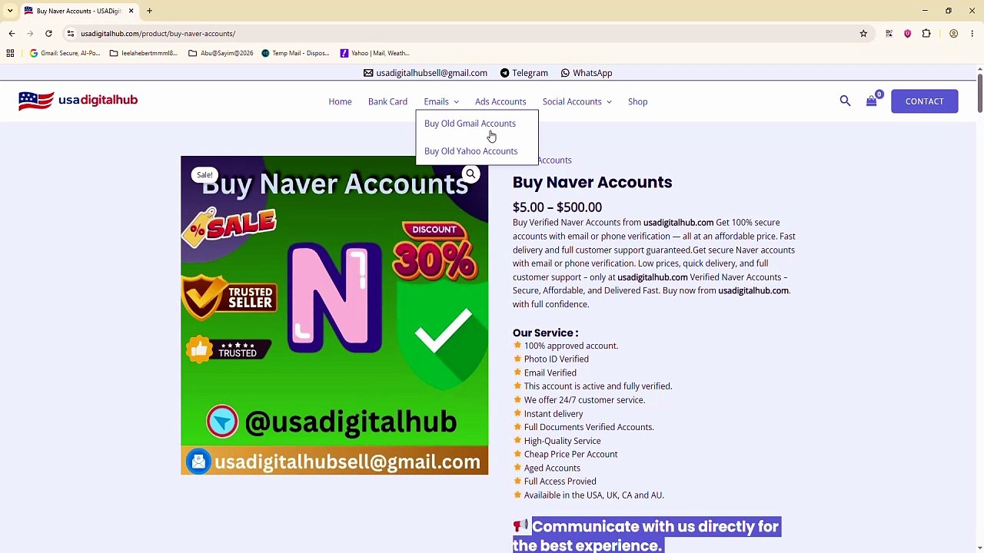This screenshot has width=984, height=553.
Task: Open the leelahebertmmml8 bookmark folder
Action: point(144,53)
